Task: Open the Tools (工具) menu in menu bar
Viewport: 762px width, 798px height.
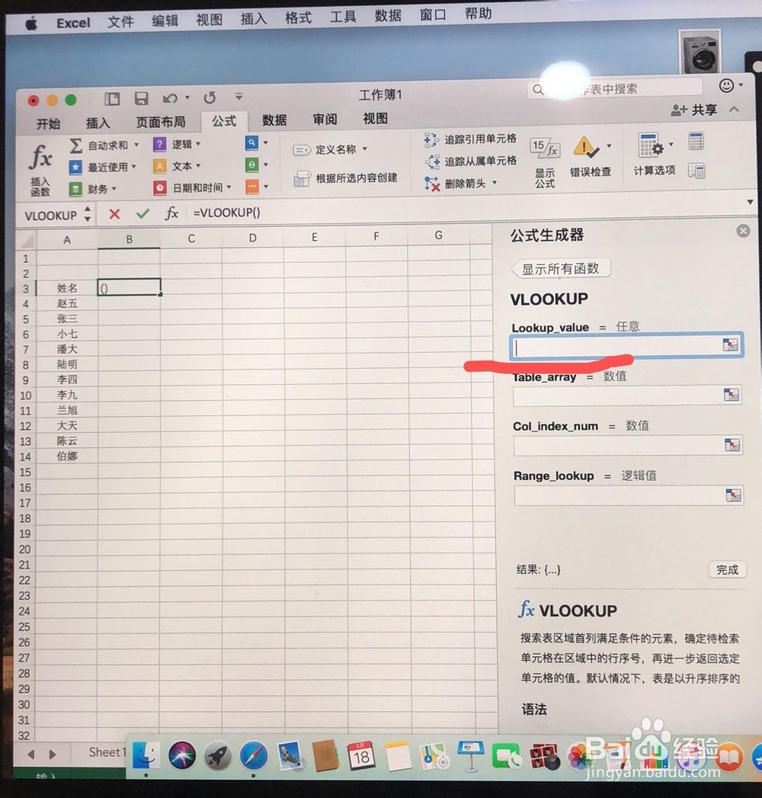Action: click(343, 17)
